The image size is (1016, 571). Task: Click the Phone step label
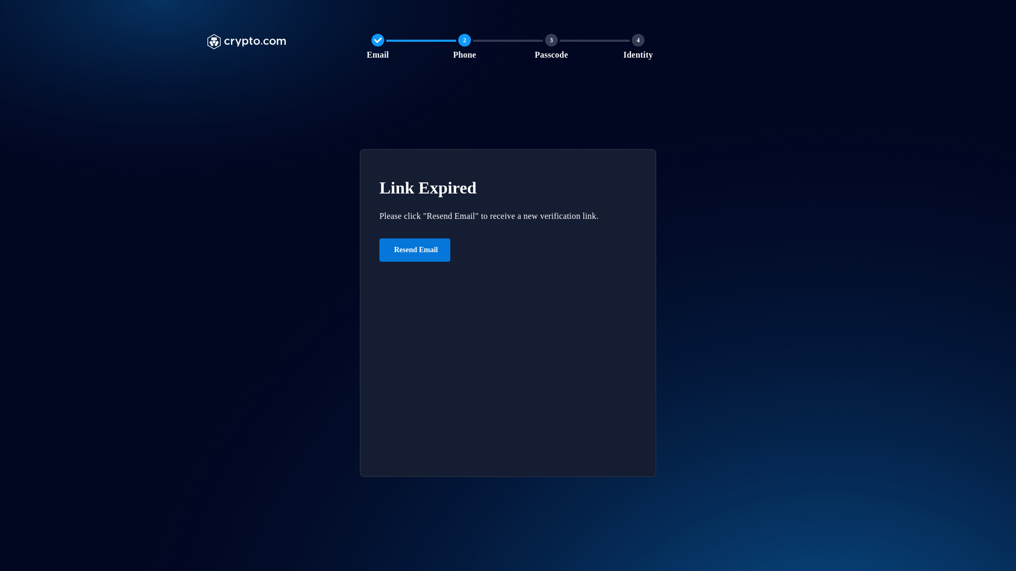click(465, 55)
